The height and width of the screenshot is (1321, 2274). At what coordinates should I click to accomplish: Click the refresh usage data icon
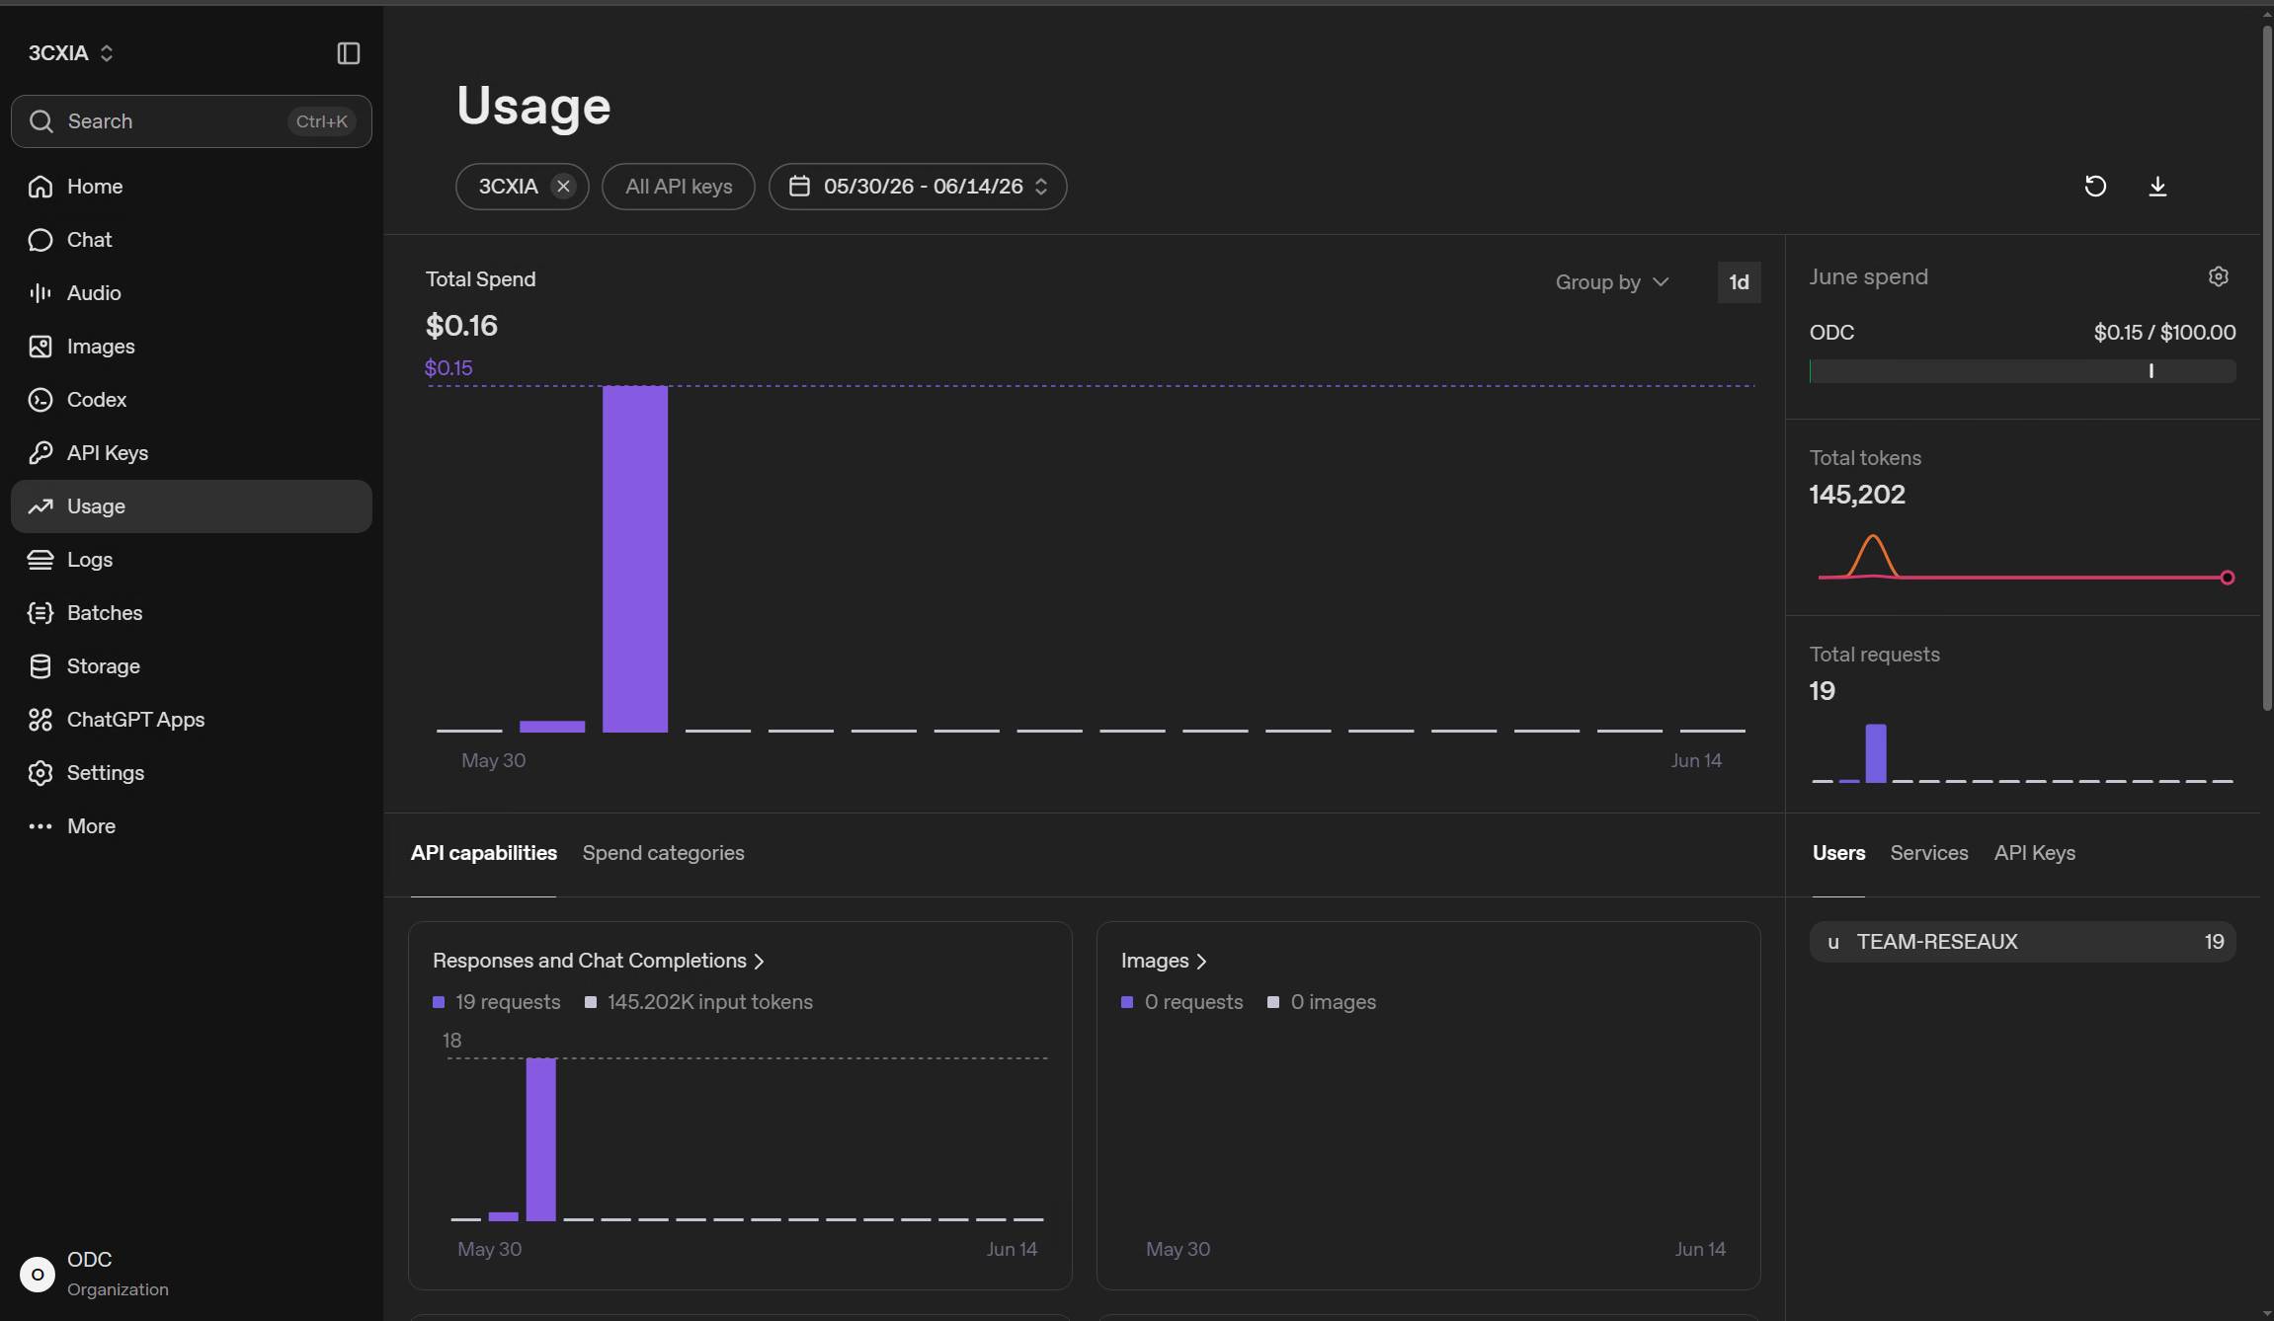tap(2095, 187)
